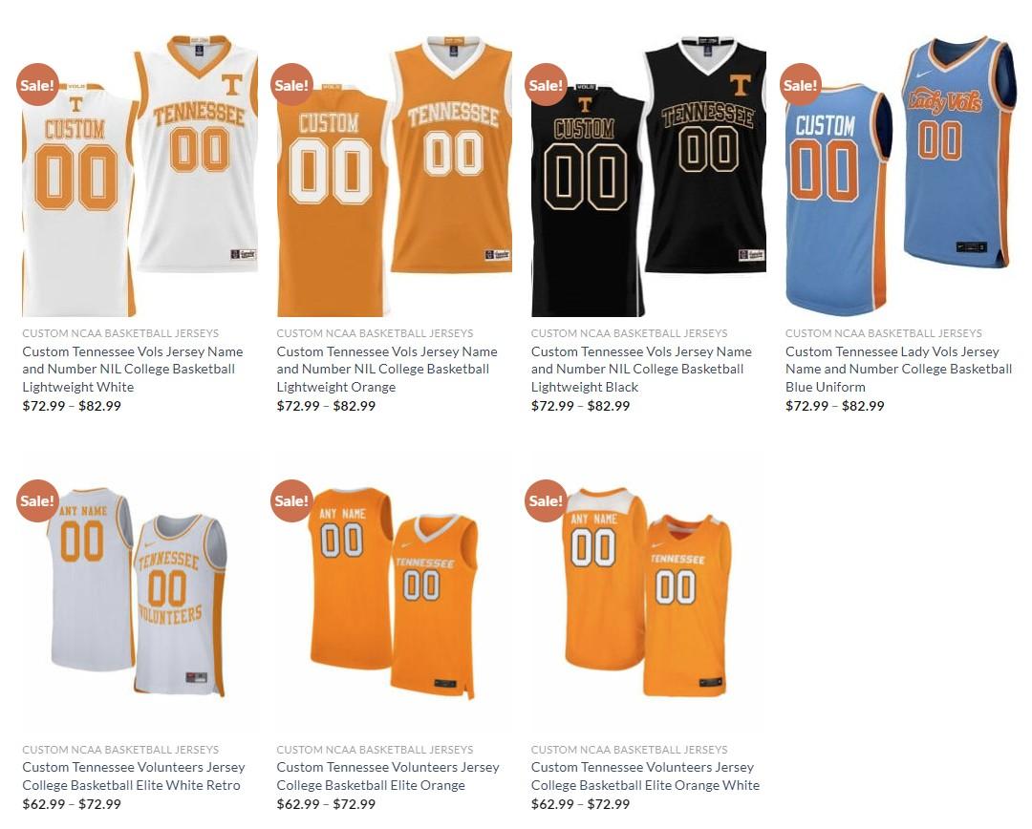Open the white Tennessee Vols jersey image

140,175
